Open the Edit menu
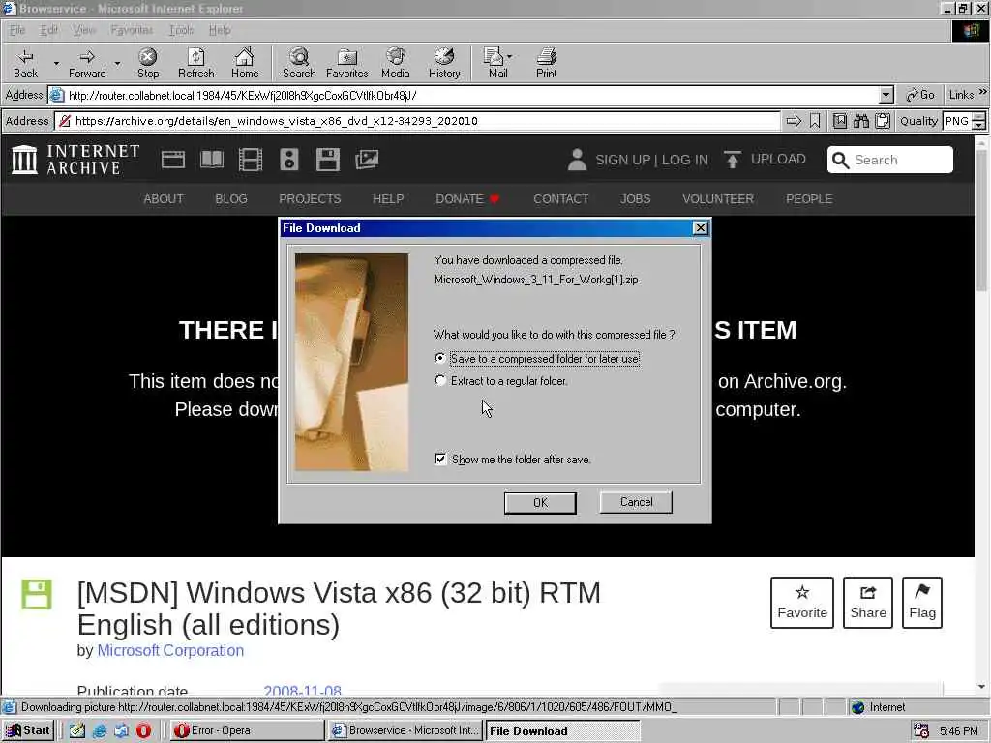Viewport: 991px width, 743px height. [x=48, y=30]
